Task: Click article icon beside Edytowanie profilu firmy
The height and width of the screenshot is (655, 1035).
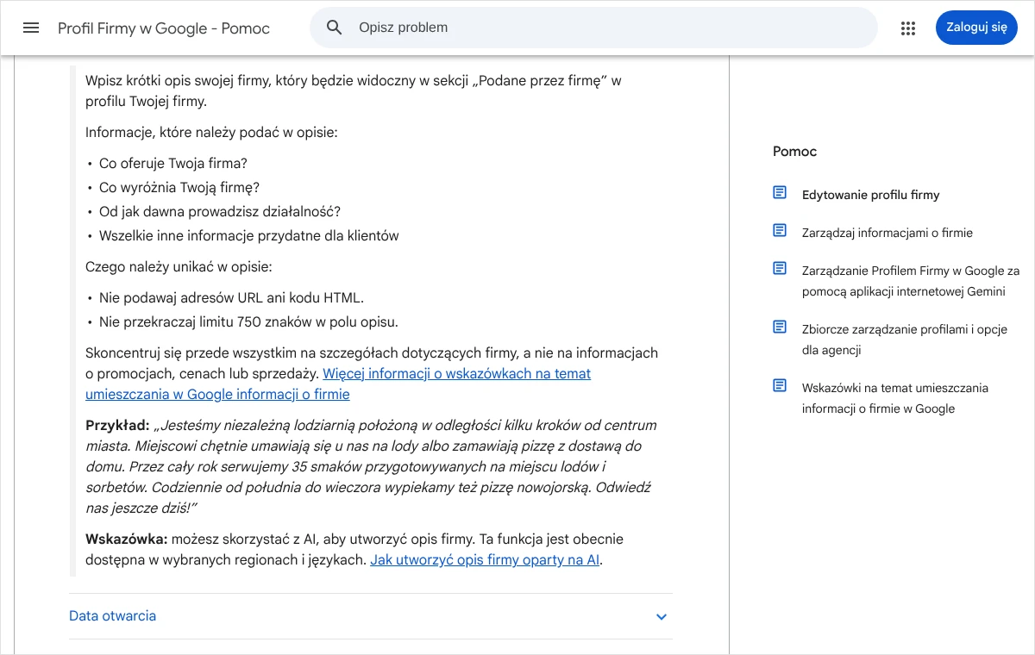Action: (x=780, y=193)
